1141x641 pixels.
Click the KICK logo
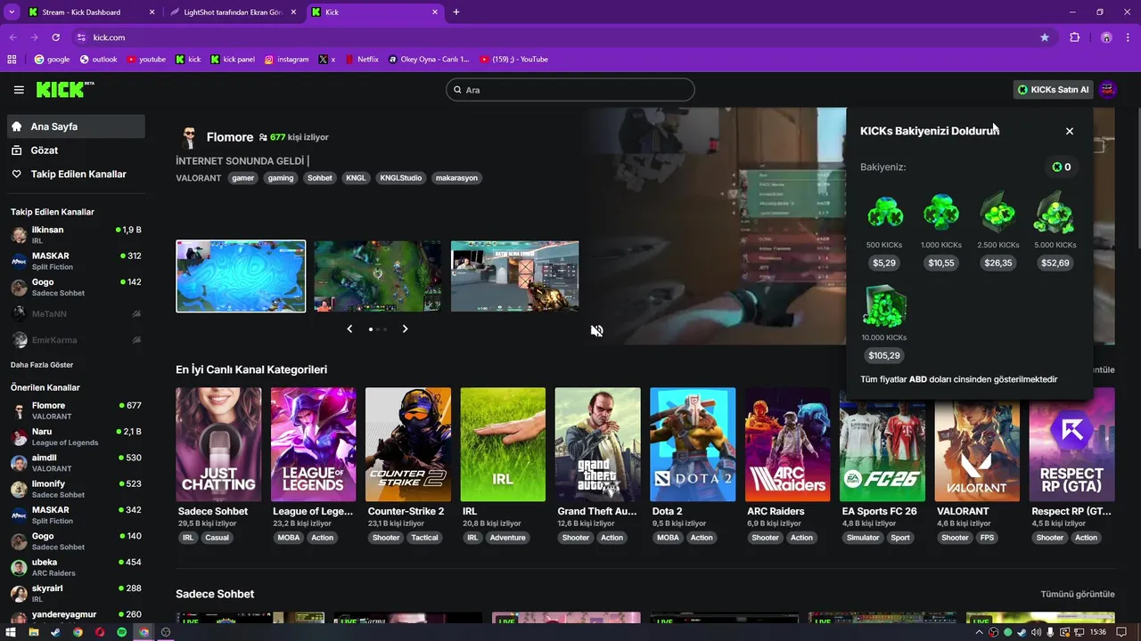coord(65,89)
